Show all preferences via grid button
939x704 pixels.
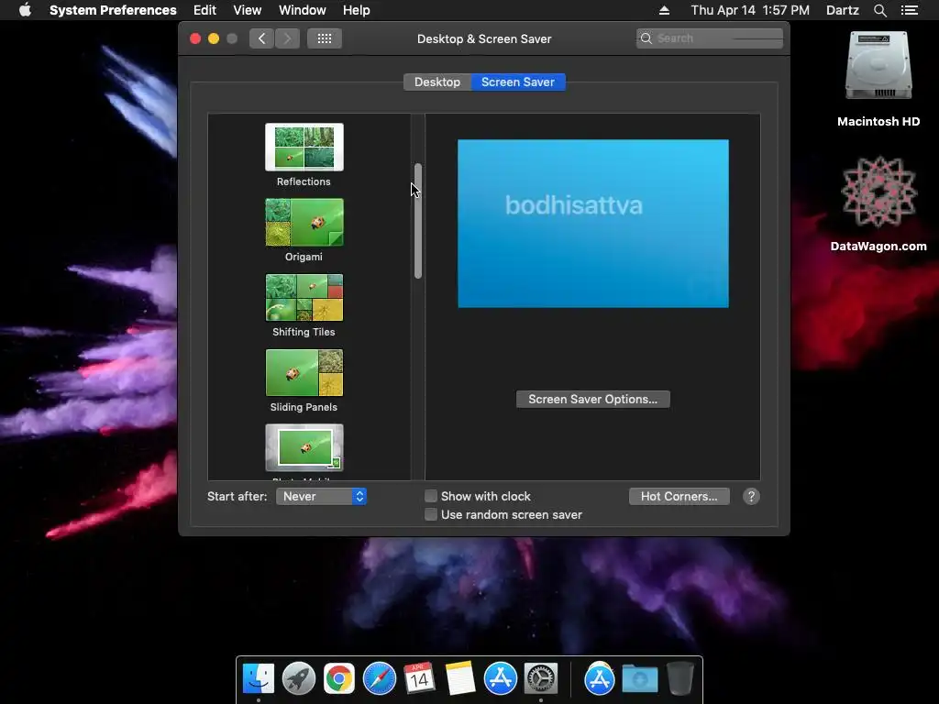tap(325, 38)
